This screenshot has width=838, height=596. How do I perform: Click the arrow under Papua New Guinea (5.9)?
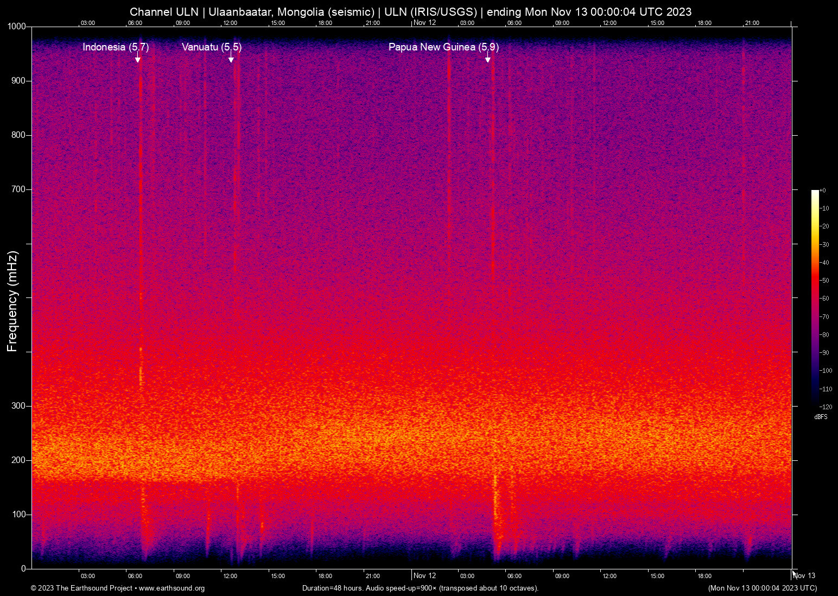point(488,59)
